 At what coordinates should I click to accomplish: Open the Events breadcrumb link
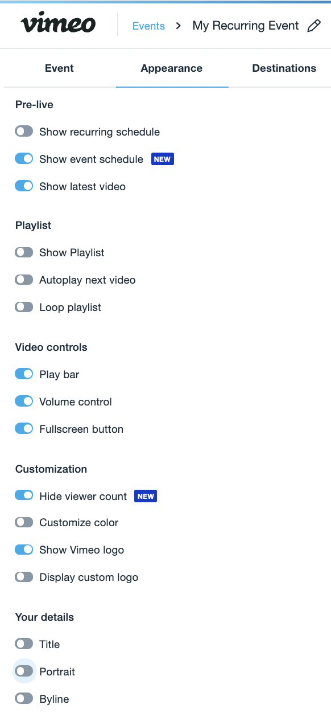coord(148,26)
